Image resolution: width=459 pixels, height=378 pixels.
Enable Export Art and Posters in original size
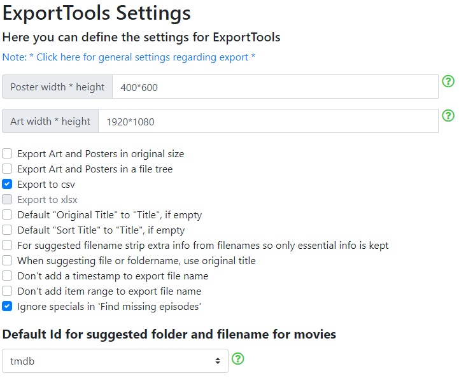7,153
